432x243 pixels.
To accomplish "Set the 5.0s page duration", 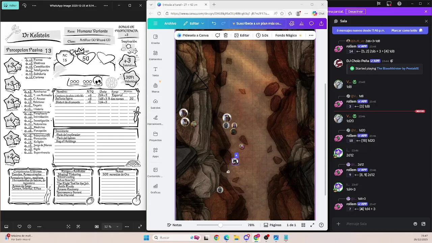I will pyautogui.click(x=262, y=35).
